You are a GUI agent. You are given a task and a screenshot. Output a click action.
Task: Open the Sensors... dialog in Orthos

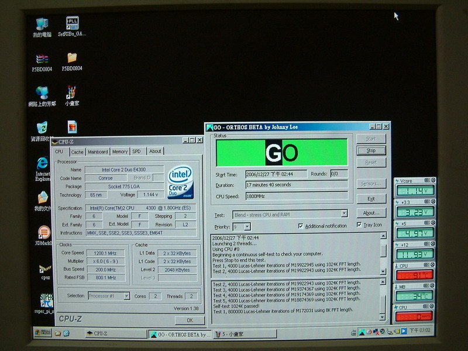pyautogui.click(x=371, y=184)
